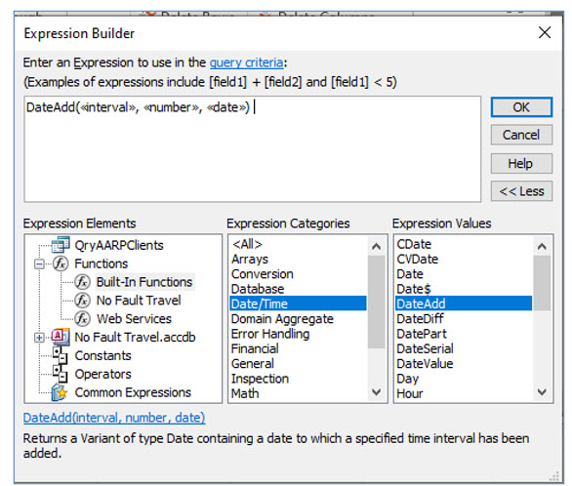572x486 pixels.
Task: Choose Error Handling category
Action: coord(298,334)
